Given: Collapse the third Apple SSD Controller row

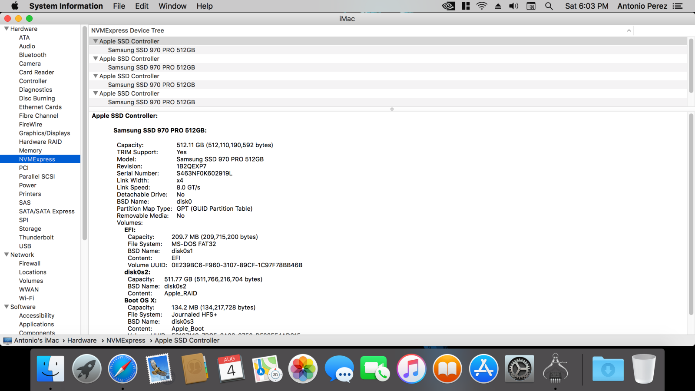Looking at the screenshot, I should click(96, 76).
